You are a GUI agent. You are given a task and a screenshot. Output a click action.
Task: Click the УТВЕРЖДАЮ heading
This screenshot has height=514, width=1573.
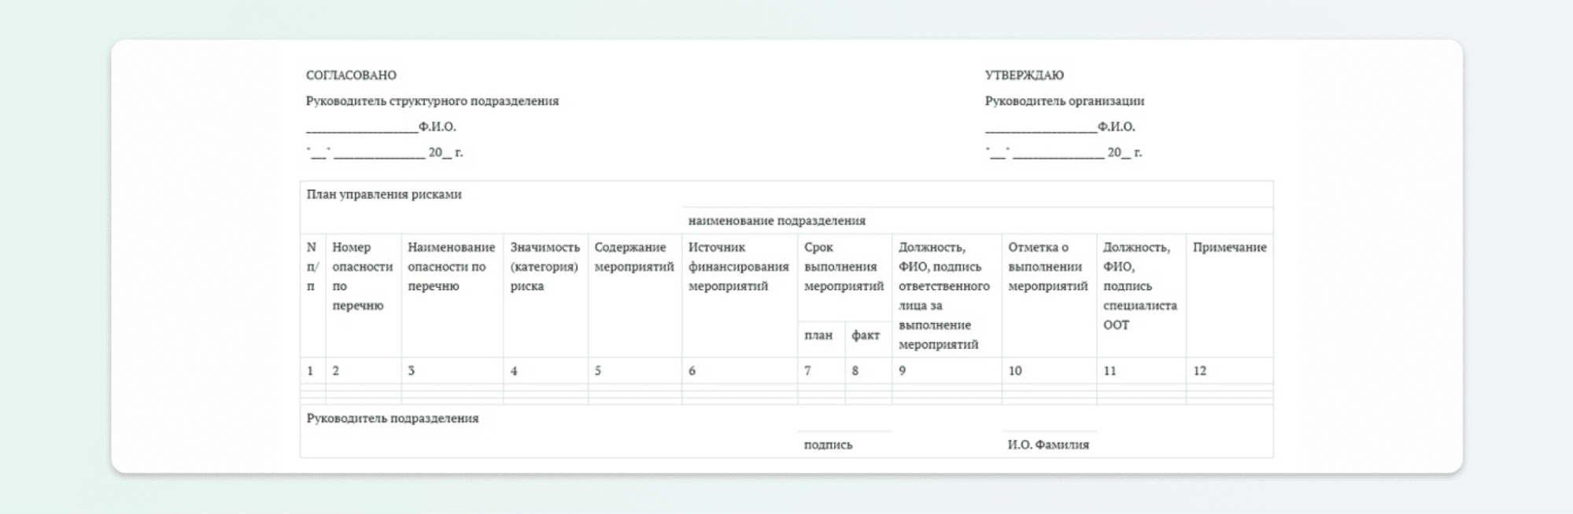pyautogui.click(x=1024, y=75)
